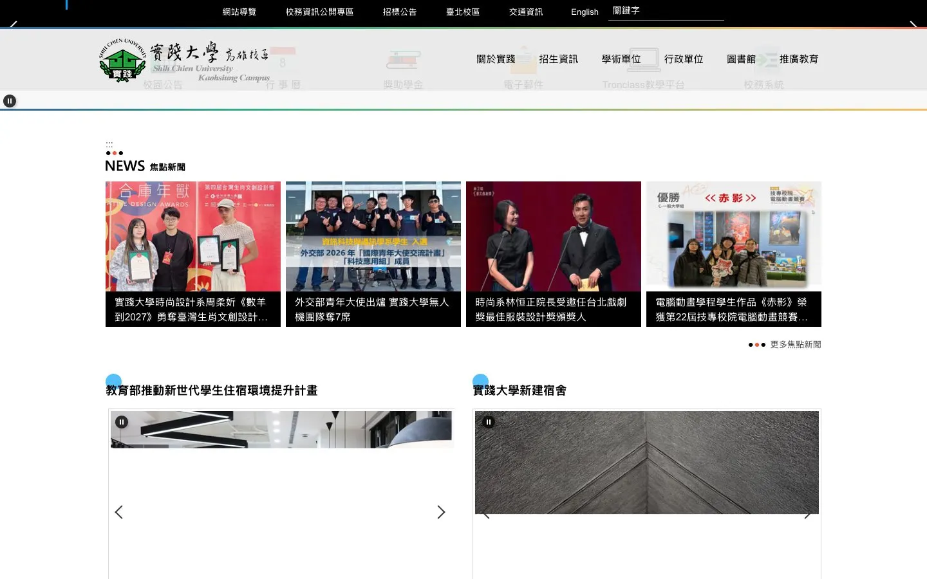Click the 實踐大學新建宿舍 slideshow image
The height and width of the screenshot is (579, 927).
pyautogui.click(x=647, y=463)
